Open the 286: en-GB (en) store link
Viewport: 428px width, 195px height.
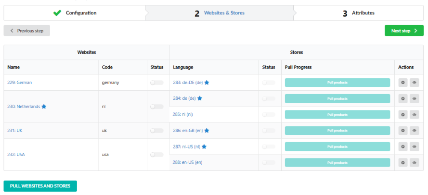(188, 131)
